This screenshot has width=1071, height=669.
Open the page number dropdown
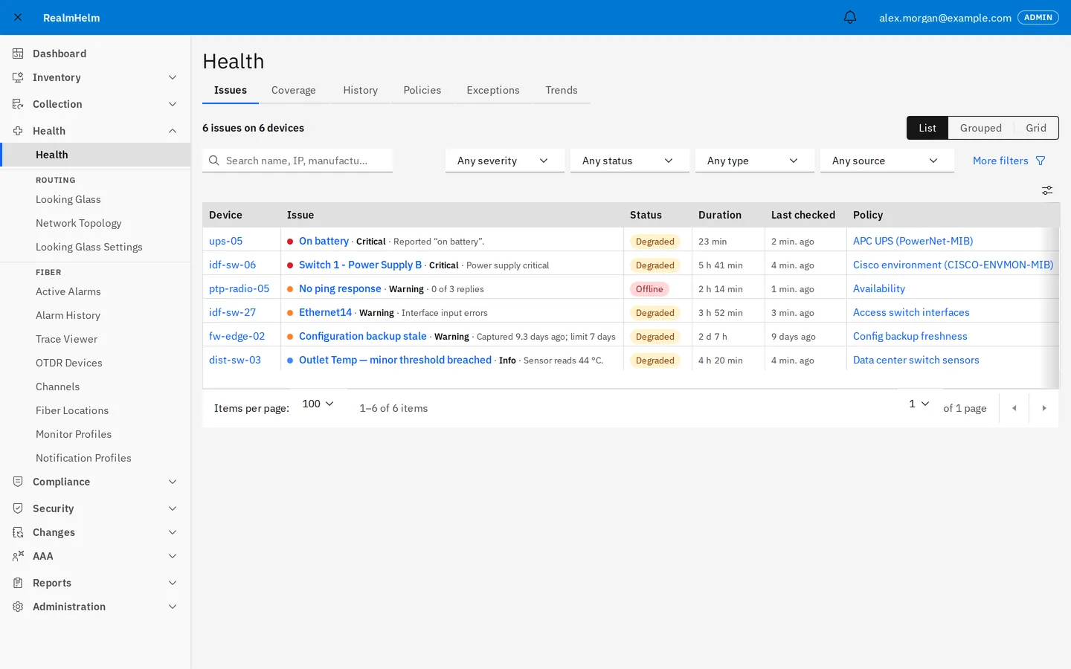pyautogui.click(x=919, y=404)
